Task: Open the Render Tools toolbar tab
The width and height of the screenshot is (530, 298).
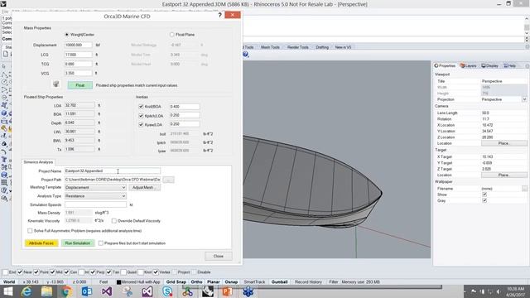Action: click(x=298, y=47)
